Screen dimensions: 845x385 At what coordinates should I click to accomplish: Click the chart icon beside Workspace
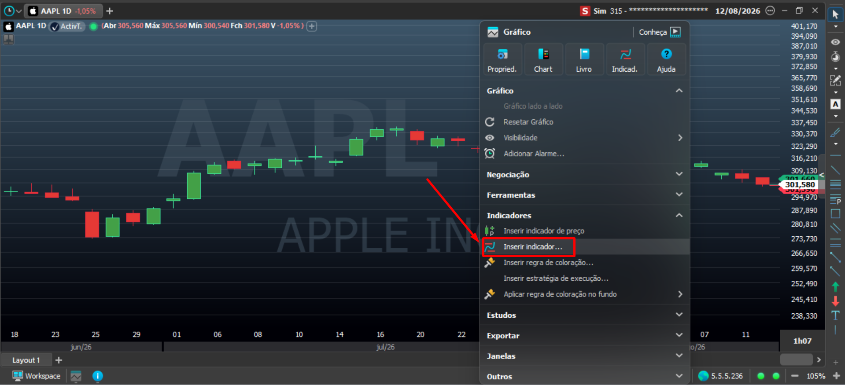(76, 376)
